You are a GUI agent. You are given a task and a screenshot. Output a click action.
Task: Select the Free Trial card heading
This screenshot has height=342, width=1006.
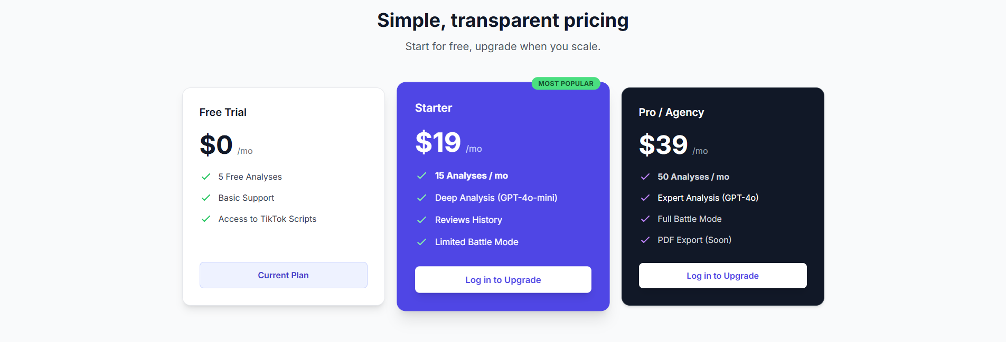pos(223,112)
